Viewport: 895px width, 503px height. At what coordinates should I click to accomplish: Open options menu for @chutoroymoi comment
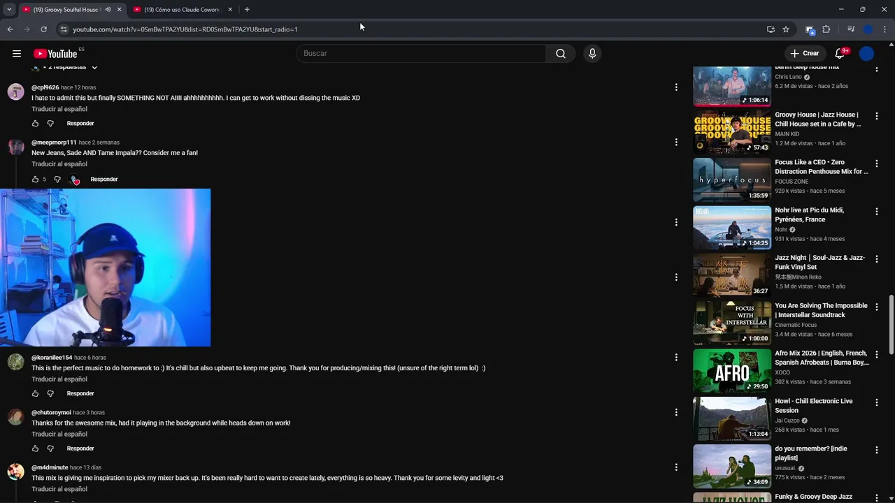[x=675, y=412]
